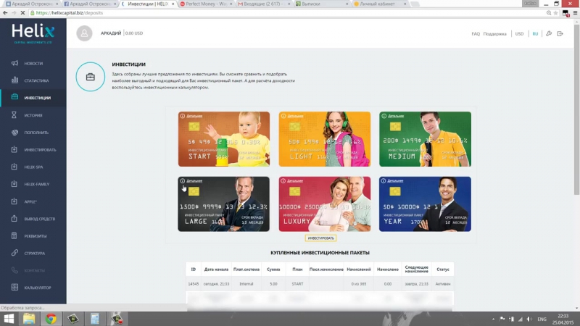Click Детальнее link on LARGE card
This screenshot has width=580, height=326.
(x=194, y=181)
